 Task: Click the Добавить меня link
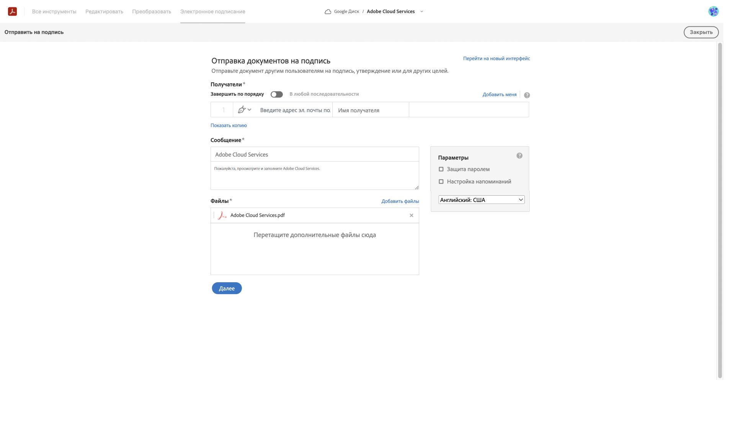point(499,95)
